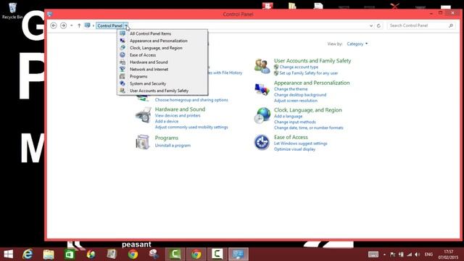Image resolution: width=464 pixels, height=261 pixels.
Task: Choose User Accounts and Family Safety in menu
Action: tap(162, 91)
